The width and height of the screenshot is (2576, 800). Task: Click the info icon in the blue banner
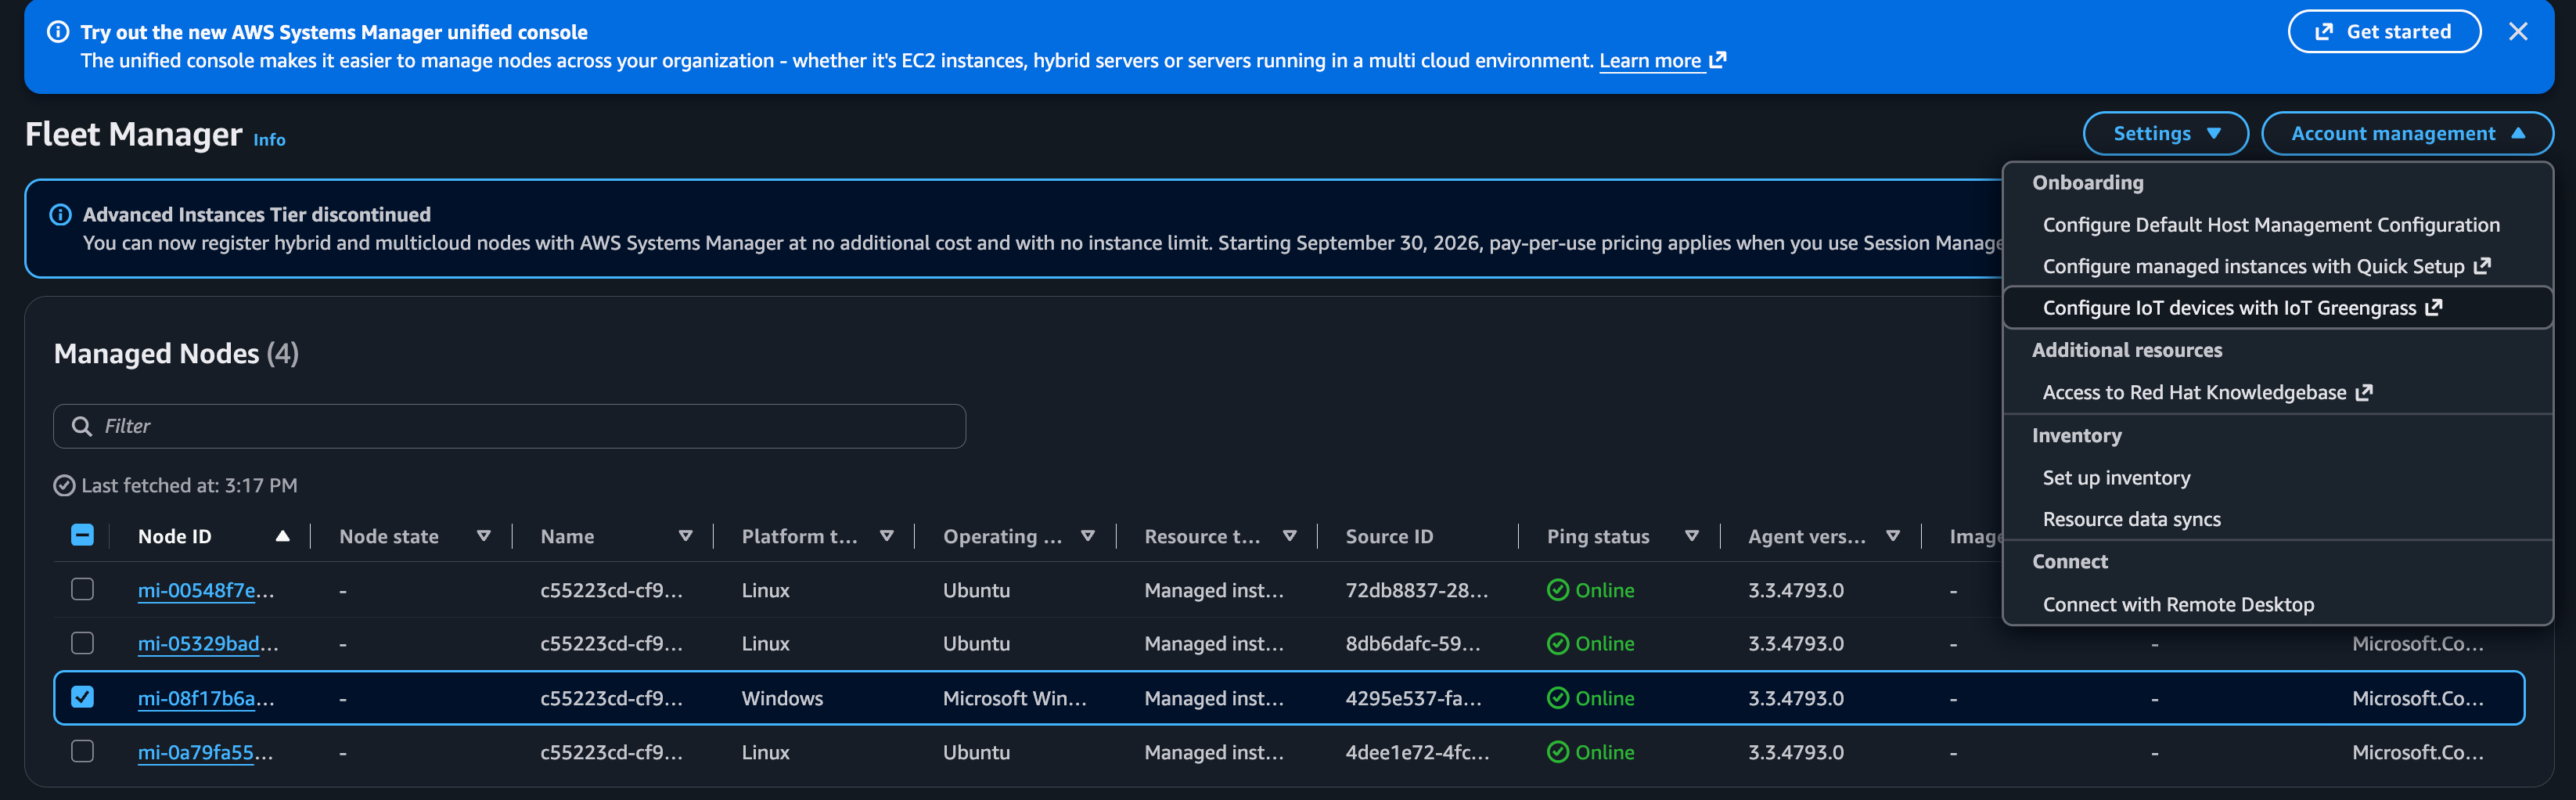pyautogui.click(x=58, y=32)
